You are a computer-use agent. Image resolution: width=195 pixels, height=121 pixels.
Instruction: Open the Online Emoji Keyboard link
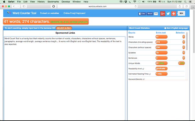pyautogui.click(x=74, y=13)
